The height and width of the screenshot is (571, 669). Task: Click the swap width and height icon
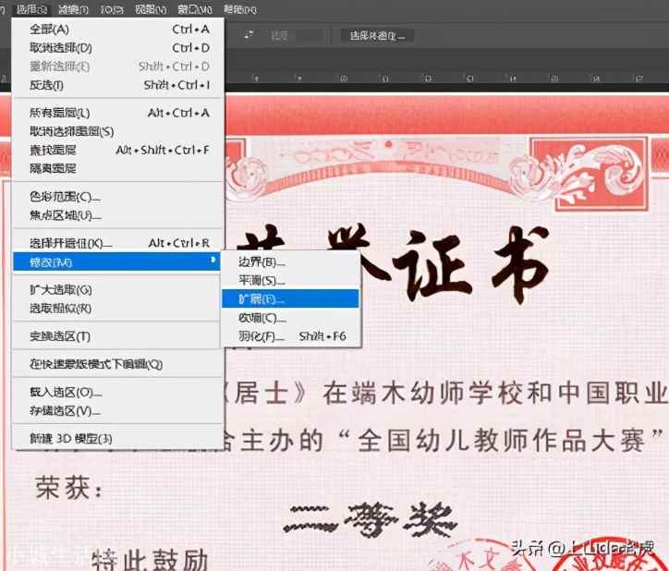pos(249,35)
